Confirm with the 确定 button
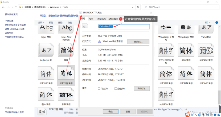221x117 pixels. (x=110, y=111)
